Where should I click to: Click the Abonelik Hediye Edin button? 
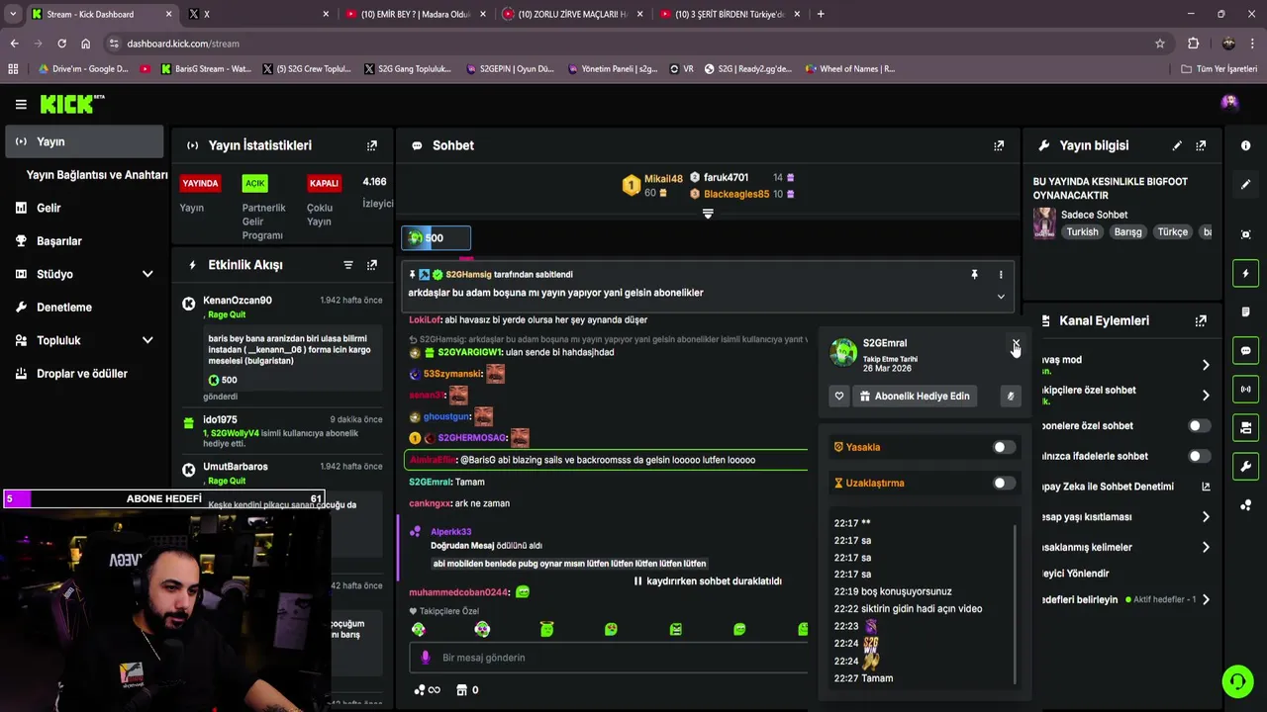coord(916,396)
